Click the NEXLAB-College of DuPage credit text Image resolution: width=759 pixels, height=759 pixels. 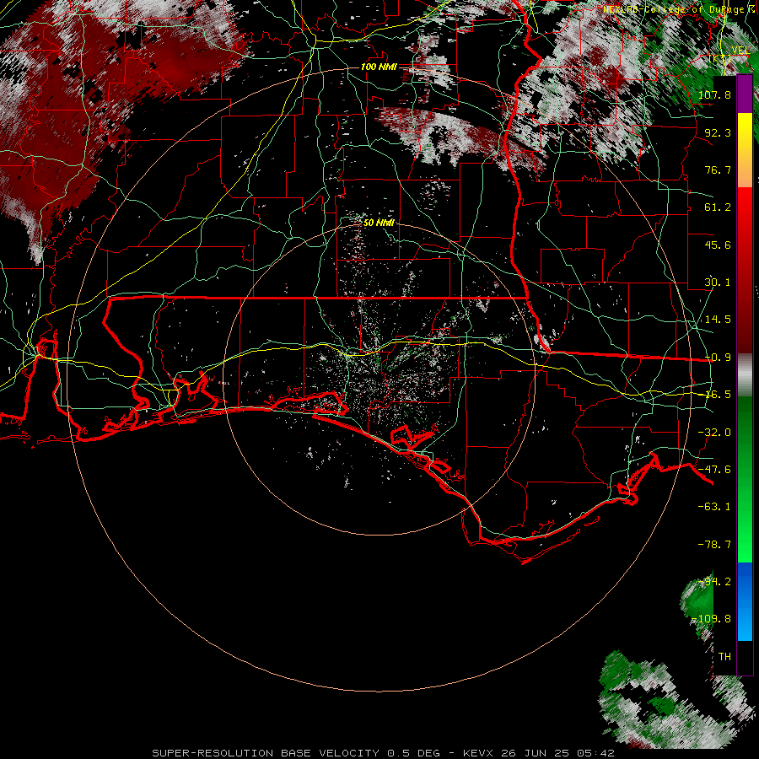click(x=675, y=9)
